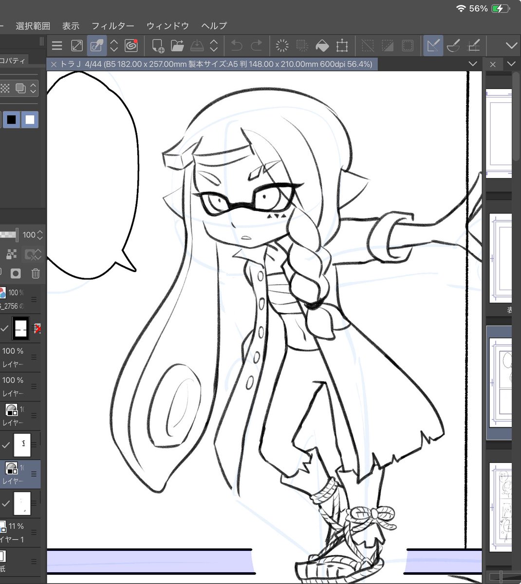Open file with the folder icon
The height and width of the screenshot is (584, 521).
click(x=177, y=46)
